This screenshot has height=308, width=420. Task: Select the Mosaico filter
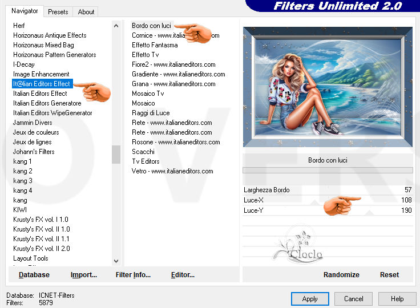(x=143, y=103)
